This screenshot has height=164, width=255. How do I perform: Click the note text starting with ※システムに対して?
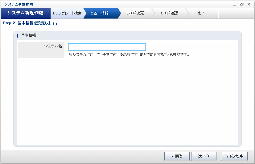click(x=129, y=55)
